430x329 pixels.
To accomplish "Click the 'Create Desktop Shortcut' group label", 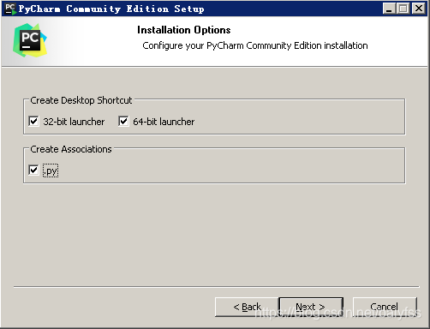I will coord(81,100).
